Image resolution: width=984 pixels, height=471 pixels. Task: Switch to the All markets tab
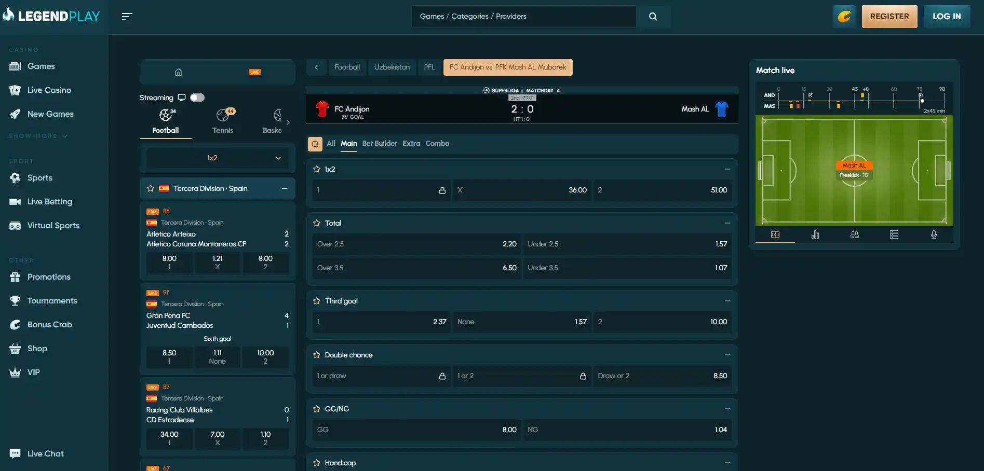click(331, 144)
